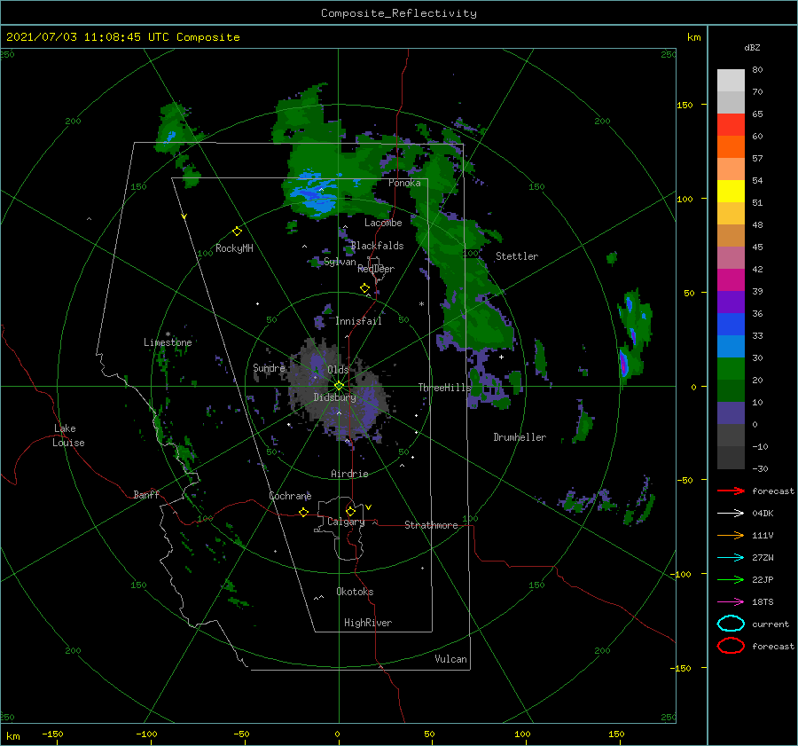Click the yellow diamond marker below Cochrane

303,513
